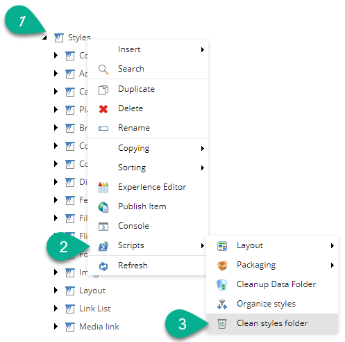Screen dimensions: 345x342
Task: Expand the Media link tree item
Action: 56,327
